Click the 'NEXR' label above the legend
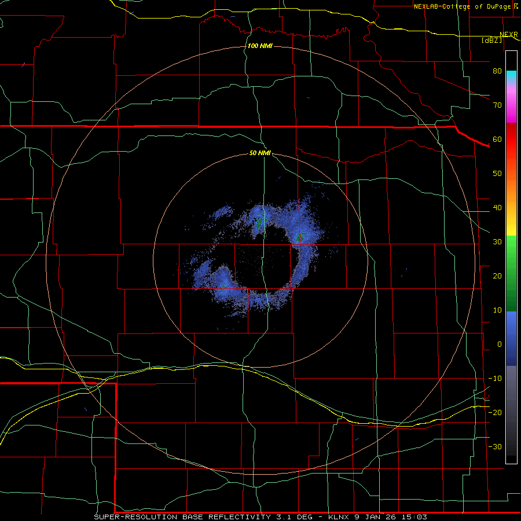The height and width of the screenshot is (521, 521). (509, 35)
